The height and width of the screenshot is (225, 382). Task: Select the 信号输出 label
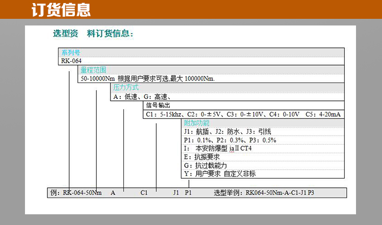click(x=158, y=105)
